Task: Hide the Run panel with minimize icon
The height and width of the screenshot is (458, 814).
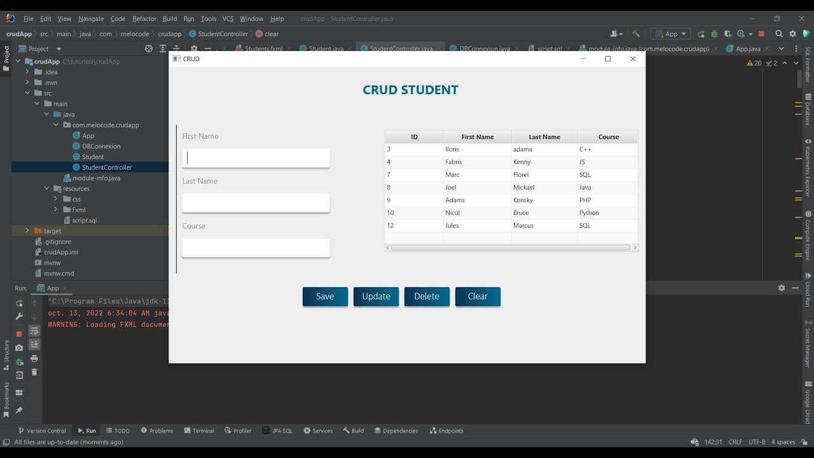Action: tap(796, 288)
